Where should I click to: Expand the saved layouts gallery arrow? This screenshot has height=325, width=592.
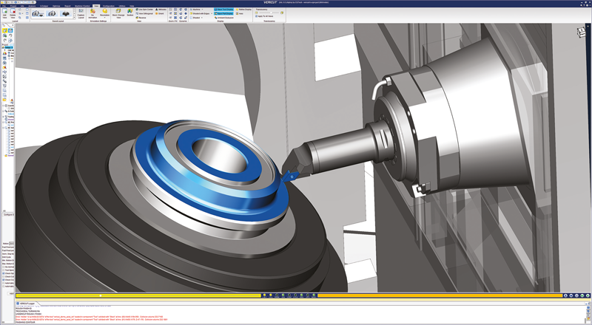(x=75, y=17)
